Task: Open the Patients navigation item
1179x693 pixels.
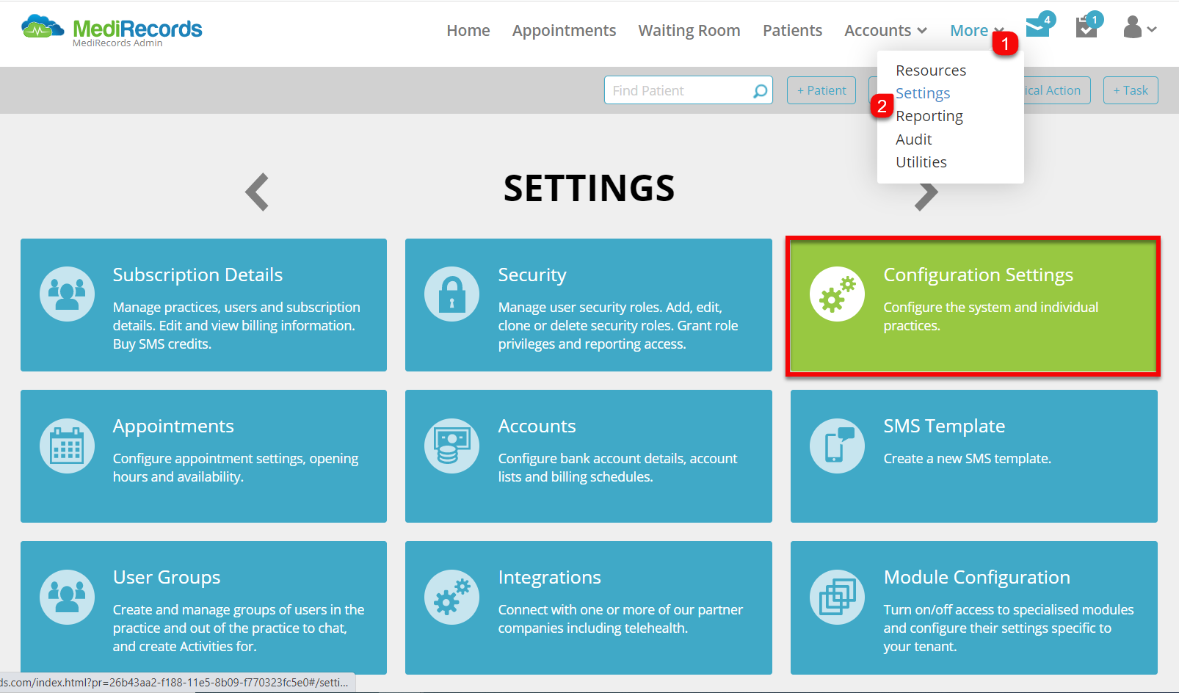Action: click(x=792, y=30)
